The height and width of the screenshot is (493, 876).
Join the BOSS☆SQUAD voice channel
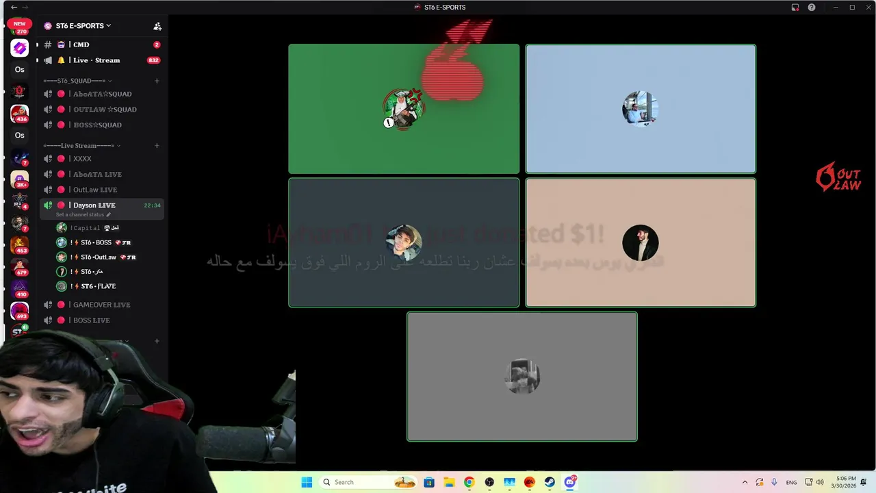coord(101,125)
